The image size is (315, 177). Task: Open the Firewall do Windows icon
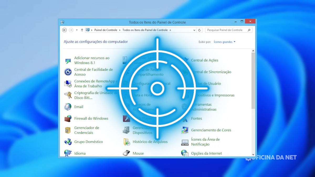[x=68, y=119]
